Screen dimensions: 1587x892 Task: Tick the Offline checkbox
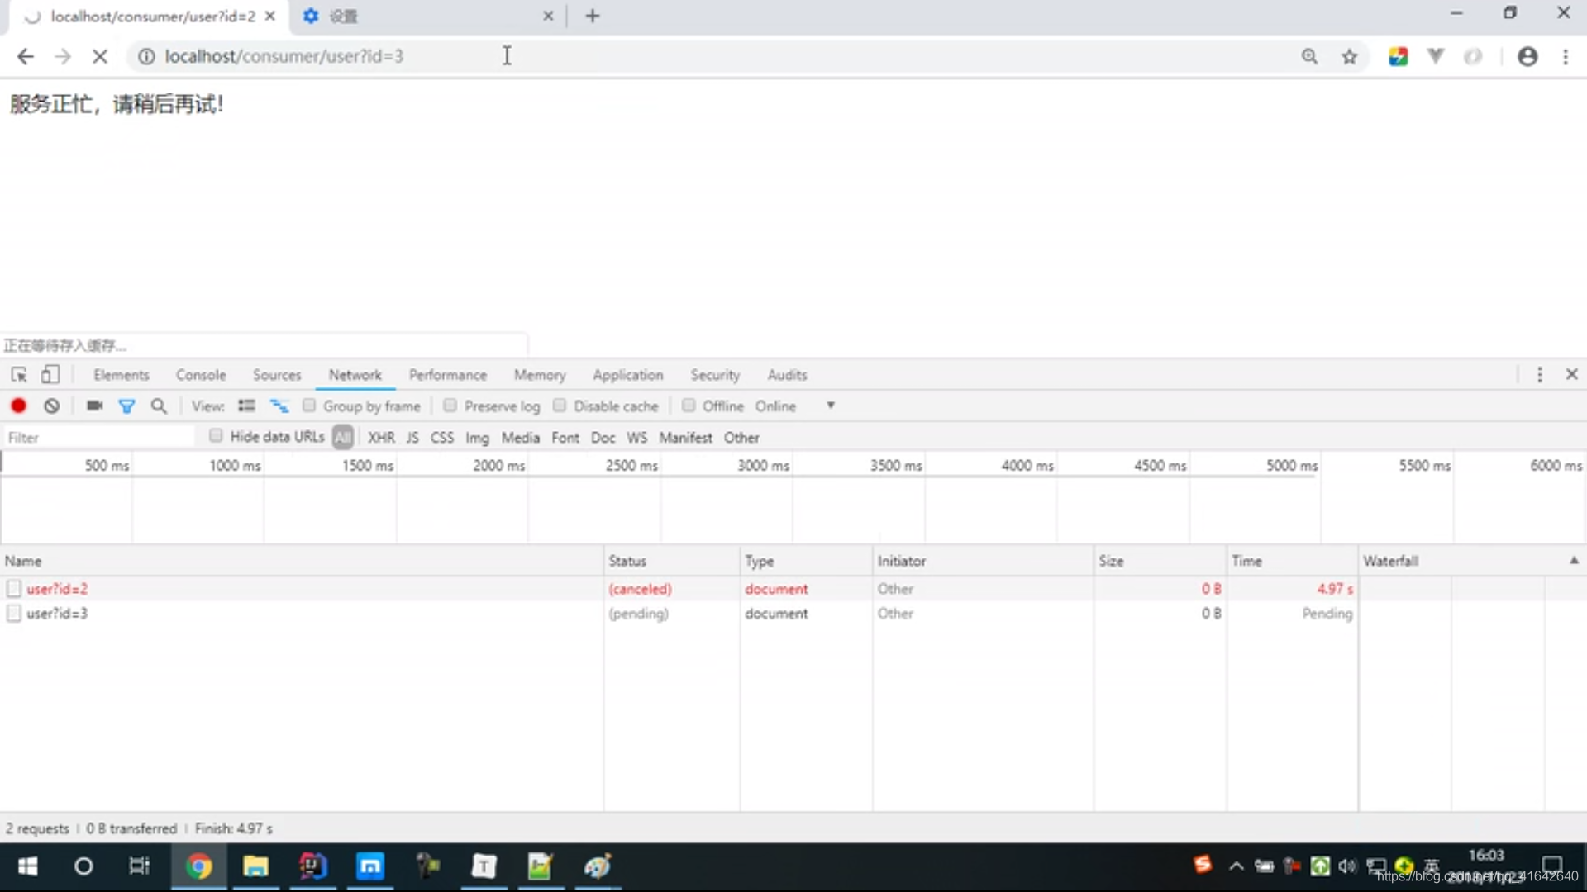pos(689,406)
